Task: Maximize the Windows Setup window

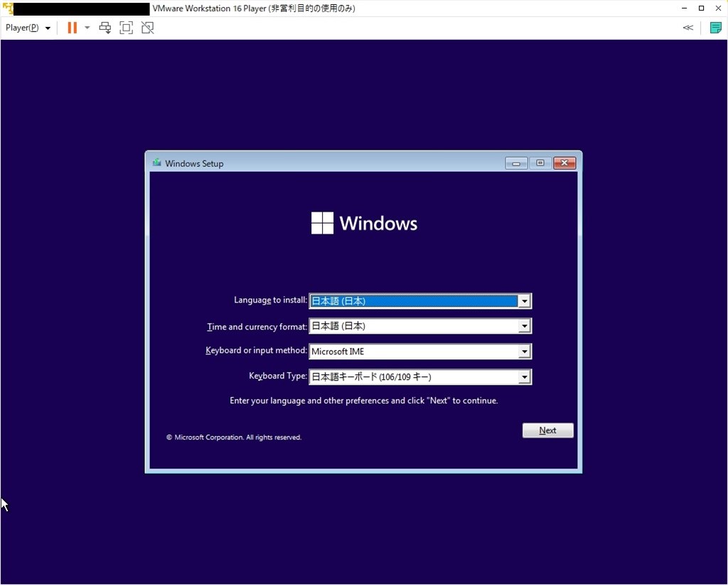Action: coord(540,163)
